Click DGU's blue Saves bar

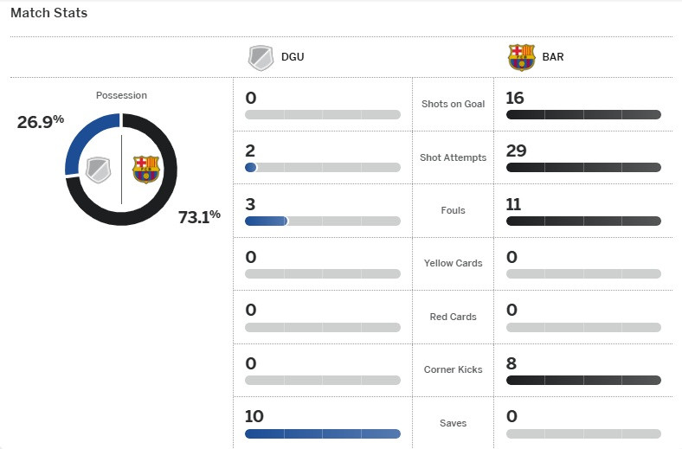click(x=323, y=433)
